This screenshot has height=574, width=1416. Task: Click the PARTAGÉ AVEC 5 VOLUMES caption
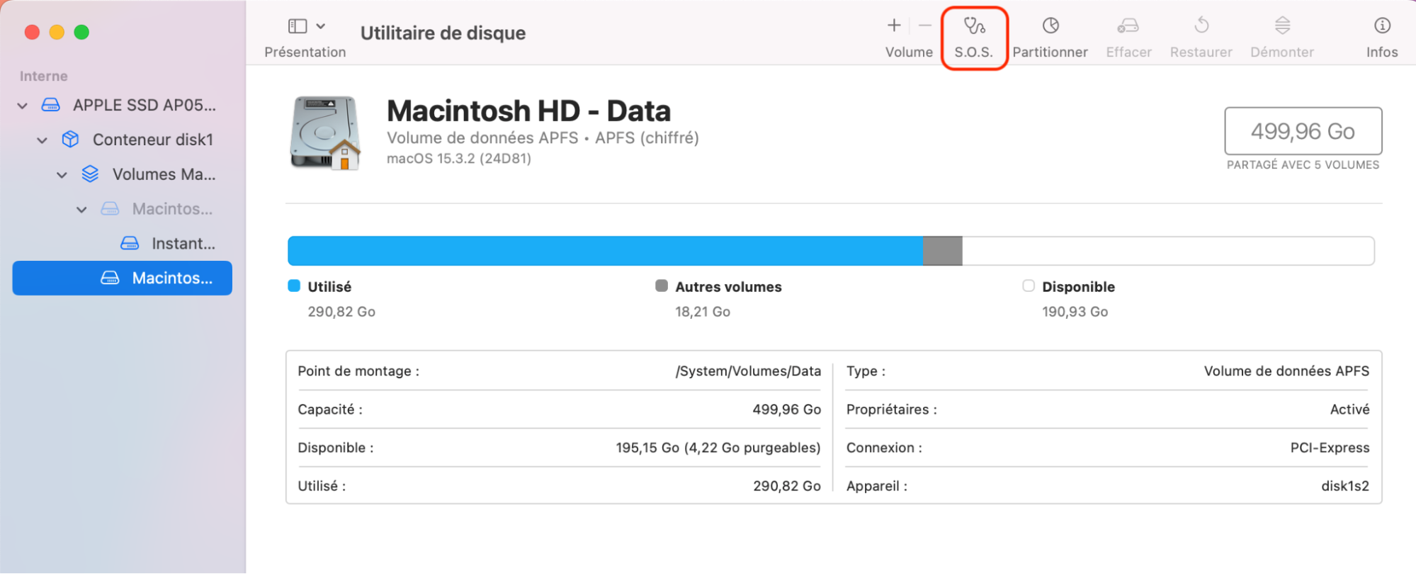[1303, 165]
